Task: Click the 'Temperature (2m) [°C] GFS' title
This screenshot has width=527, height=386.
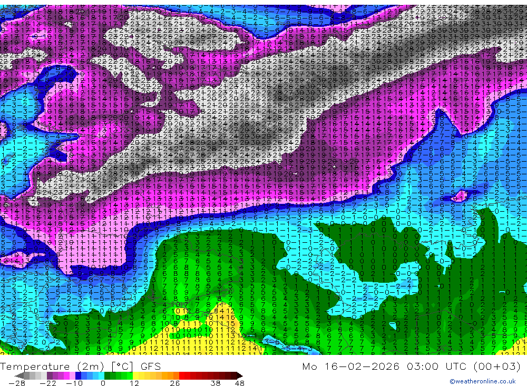Action: click(80, 366)
